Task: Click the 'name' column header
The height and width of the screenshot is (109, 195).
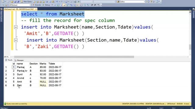Action: pos(20,64)
